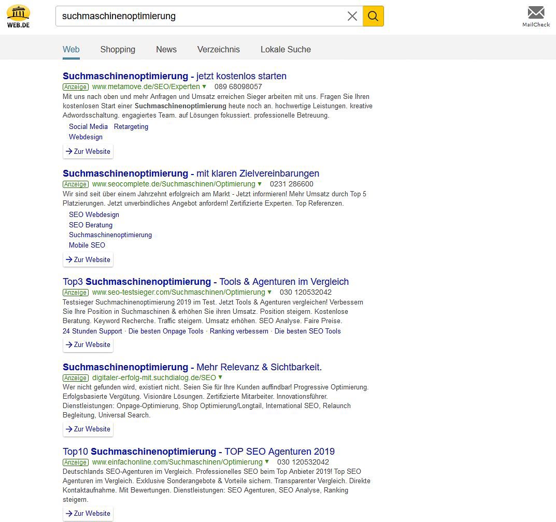Switch to the Shopping tab

[118, 50]
